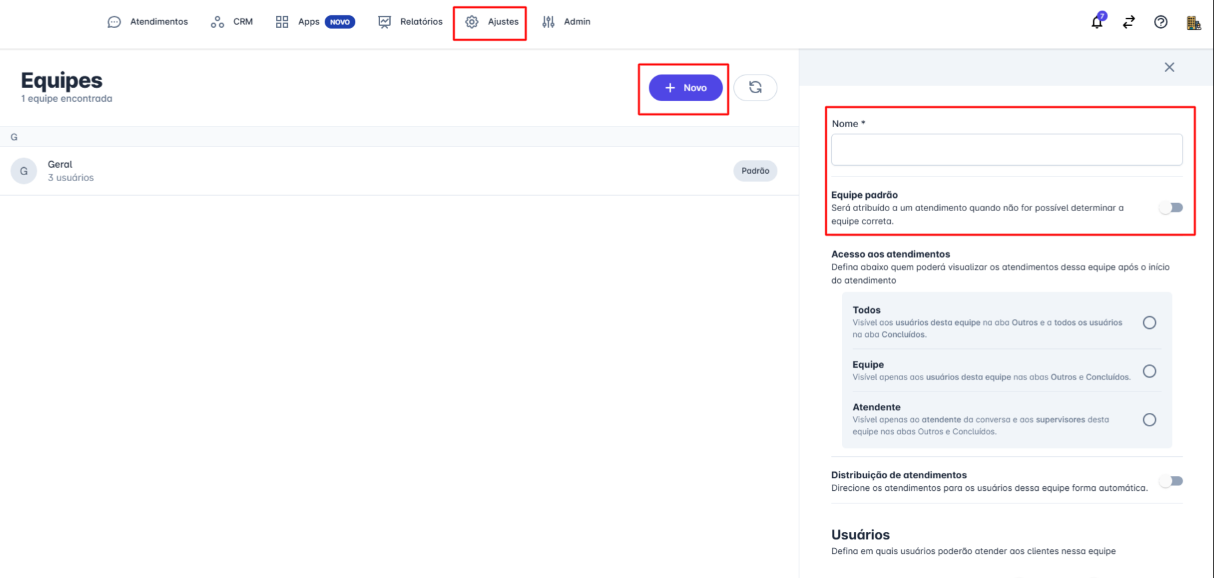Click the company building profile icon
Image resolution: width=1214 pixels, height=578 pixels.
click(1193, 23)
